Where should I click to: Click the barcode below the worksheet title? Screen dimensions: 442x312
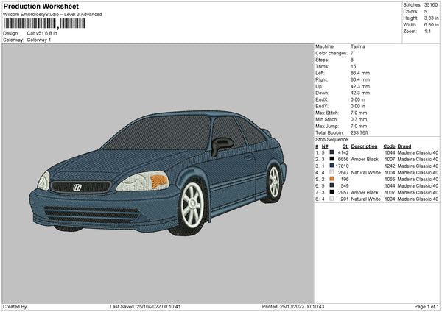point(46,24)
